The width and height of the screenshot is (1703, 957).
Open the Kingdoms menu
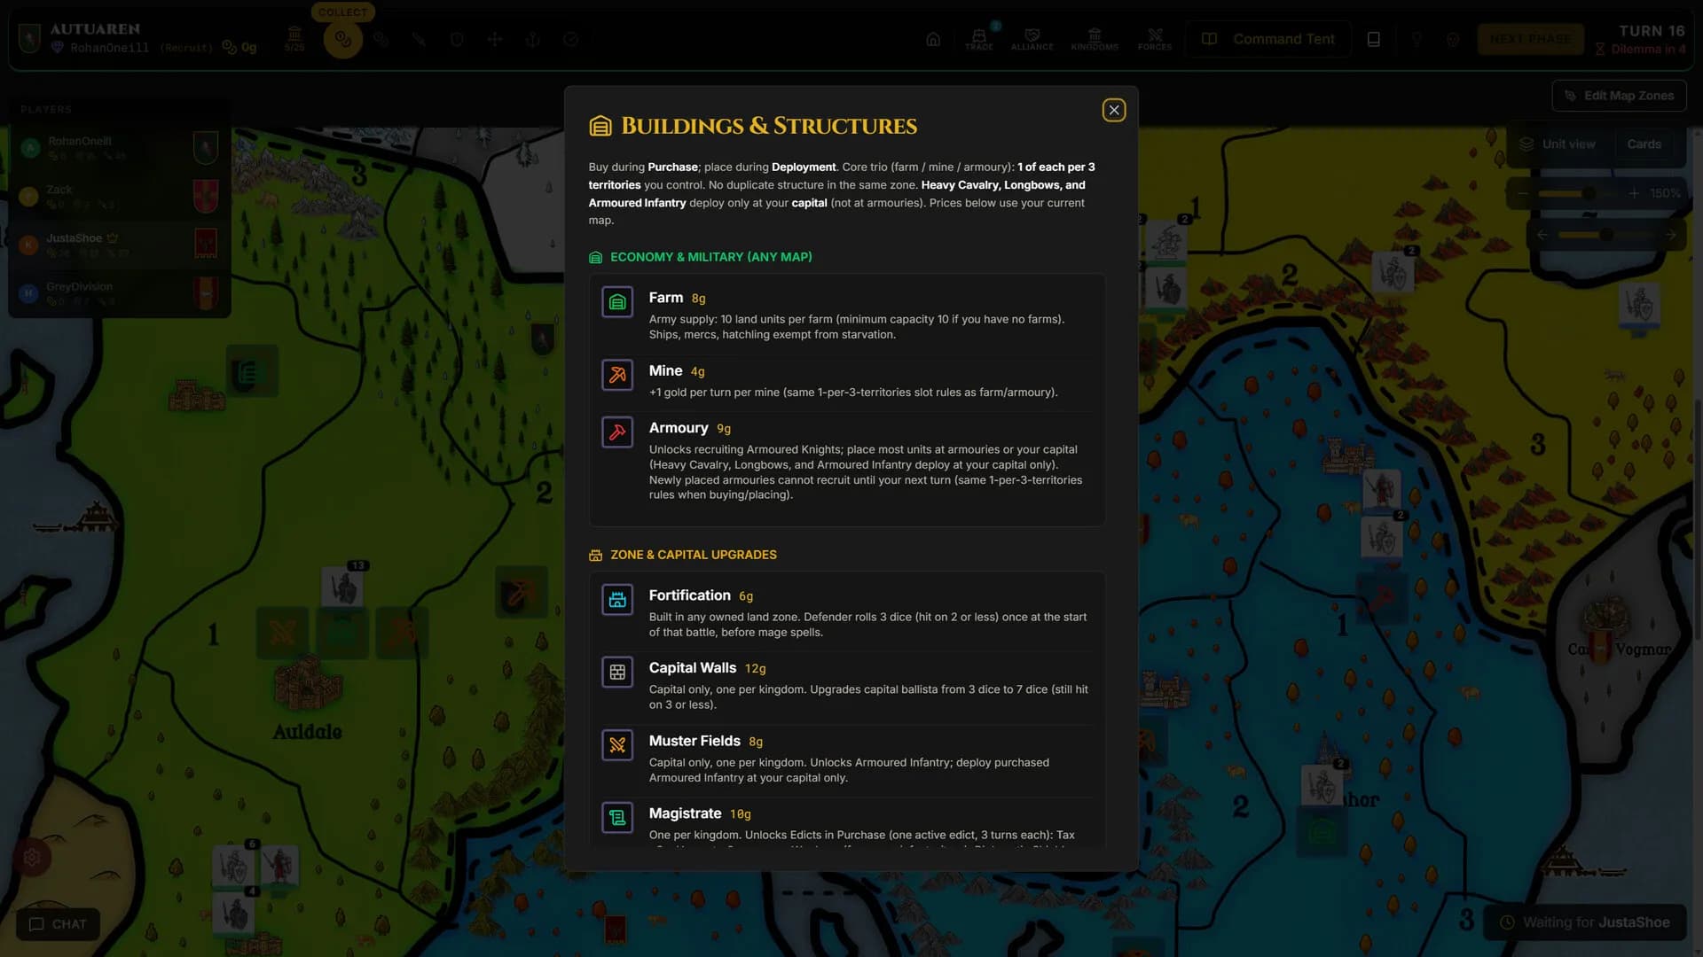[1095, 39]
